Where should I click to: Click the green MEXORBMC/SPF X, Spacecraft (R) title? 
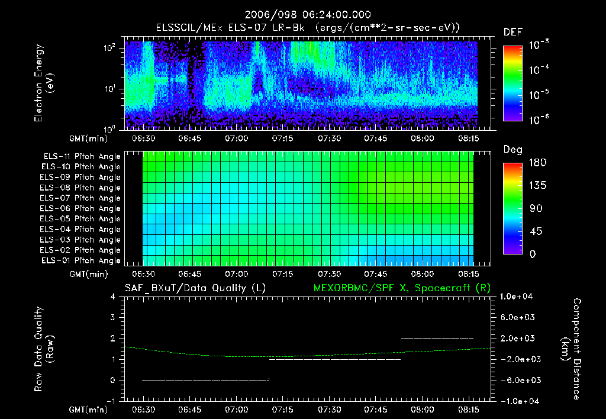pos(402,288)
